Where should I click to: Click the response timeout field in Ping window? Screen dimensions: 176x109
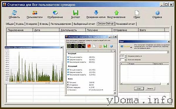click(122, 56)
